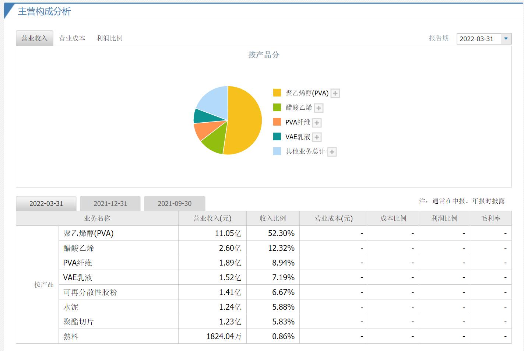Expand the VAE乳液 legend plus icon

click(317, 137)
